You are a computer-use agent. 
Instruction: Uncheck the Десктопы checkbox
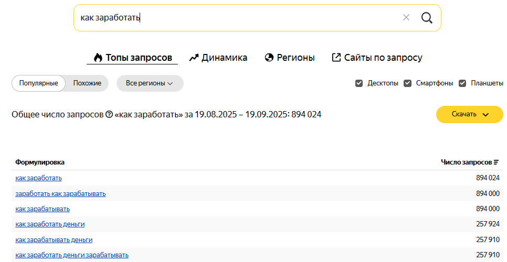[359, 83]
